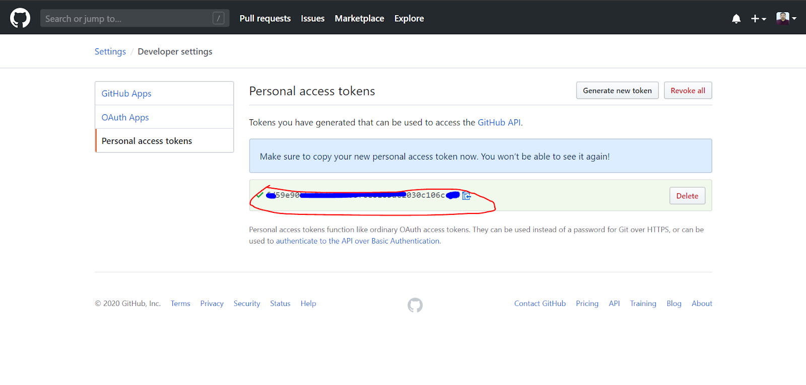Open the Terms footer link
Image resolution: width=806 pixels, height=385 pixels.
point(180,303)
